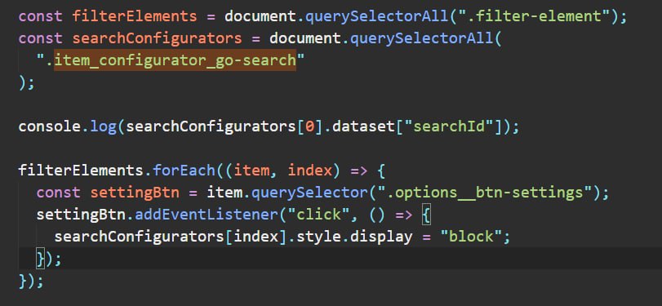The height and width of the screenshot is (306, 662).
Task: Click the addEventListener method
Action: tap(207, 215)
